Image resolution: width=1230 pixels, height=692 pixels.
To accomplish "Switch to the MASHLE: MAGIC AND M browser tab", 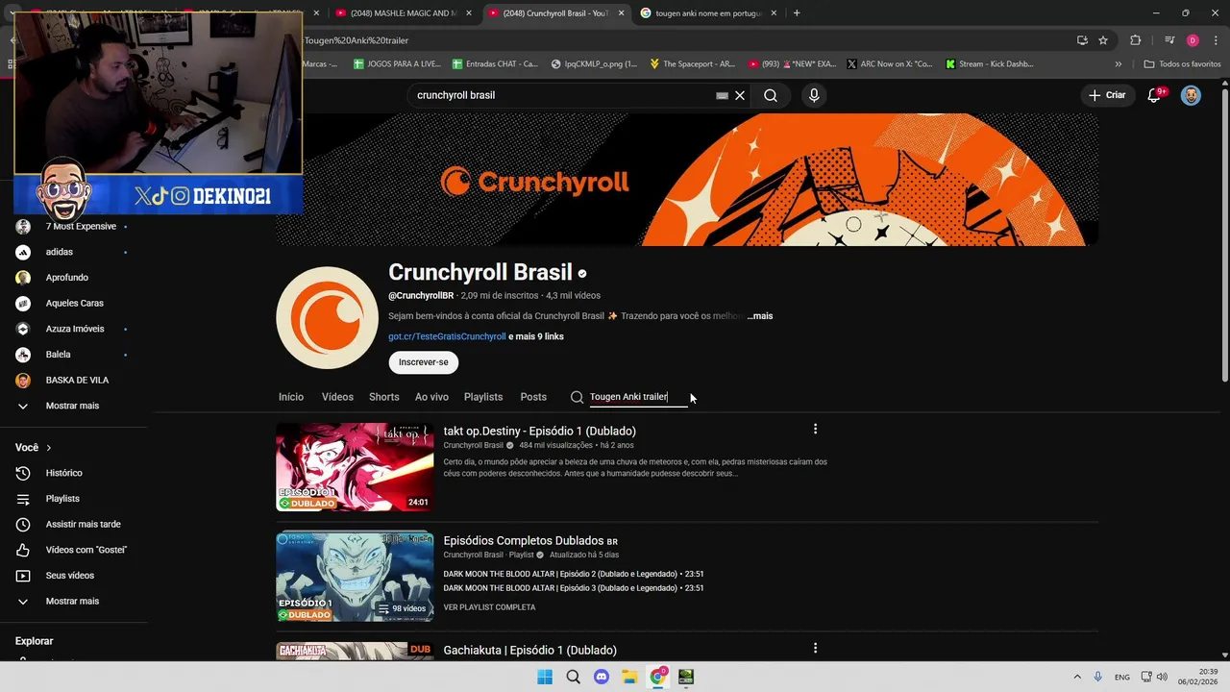I will 402,12.
